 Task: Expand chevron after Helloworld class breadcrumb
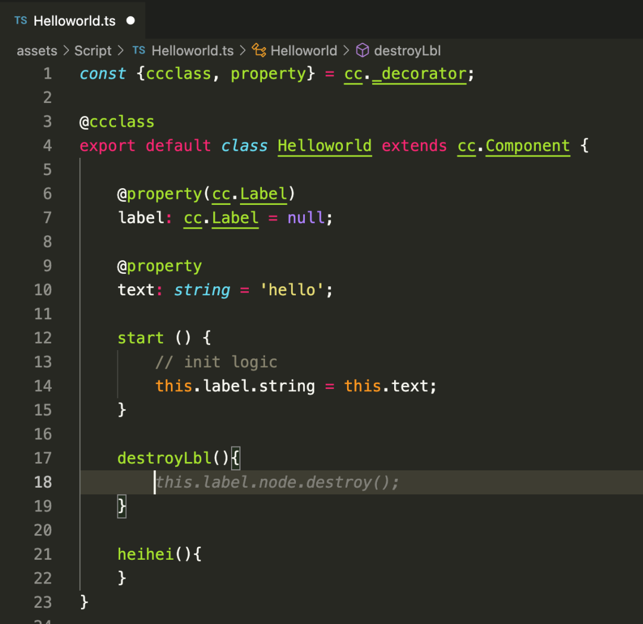(x=346, y=51)
